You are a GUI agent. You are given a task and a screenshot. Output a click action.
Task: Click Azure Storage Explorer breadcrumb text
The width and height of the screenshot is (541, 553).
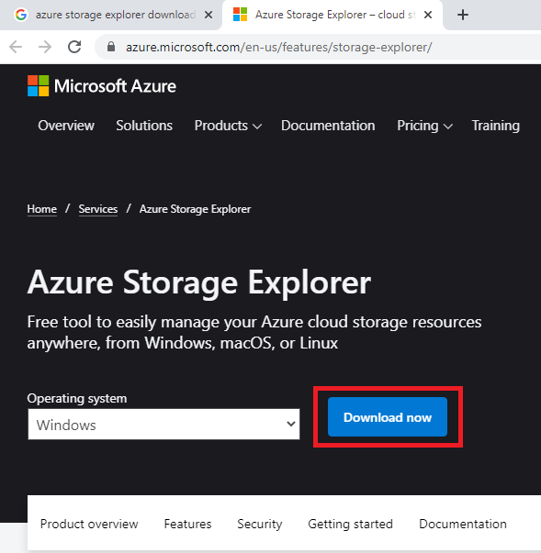tap(195, 209)
